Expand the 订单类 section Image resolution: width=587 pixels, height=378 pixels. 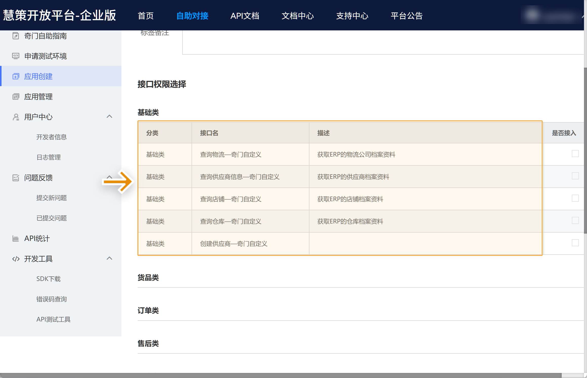pyautogui.click(x=148, y=311)
